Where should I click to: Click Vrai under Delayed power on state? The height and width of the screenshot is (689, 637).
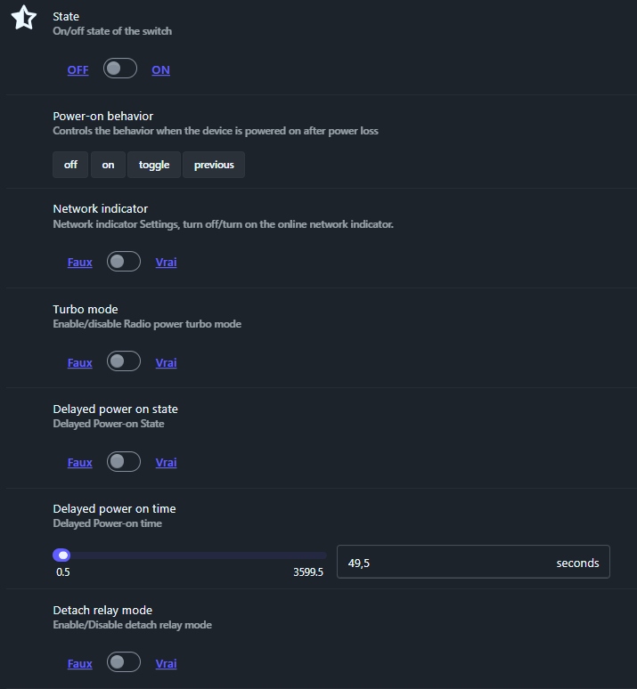click(x=166, y=462)
